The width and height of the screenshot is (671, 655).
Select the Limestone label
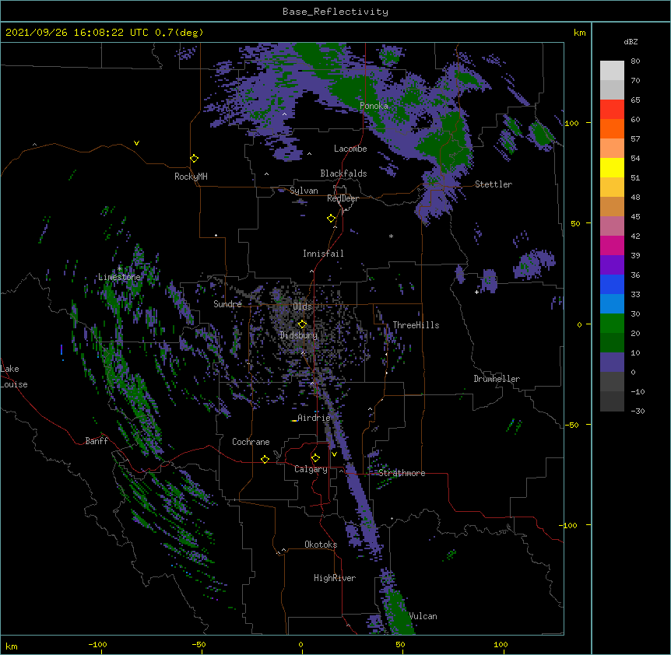(119, 277)
